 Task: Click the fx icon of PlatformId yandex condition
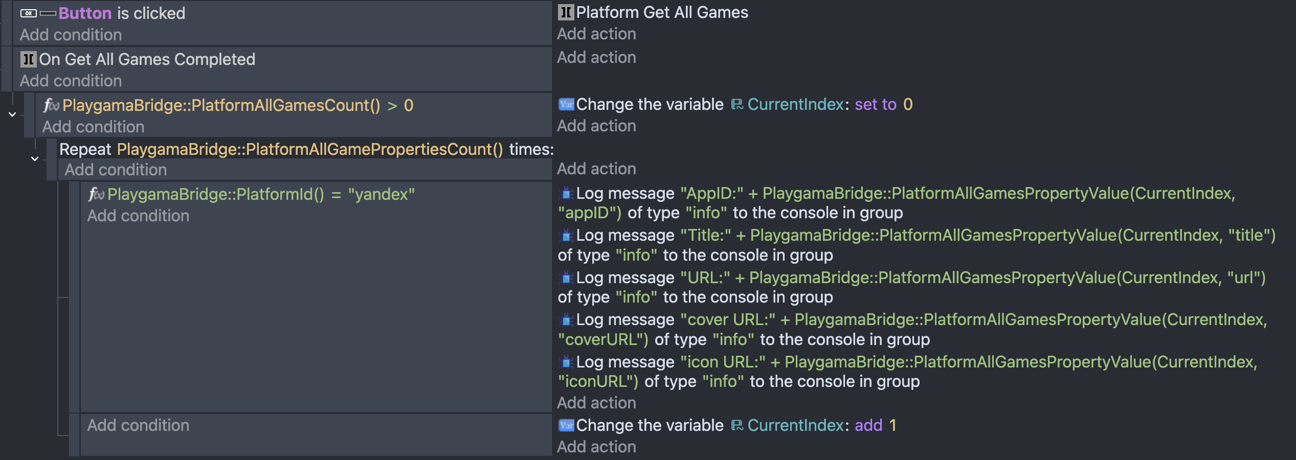point(96,194)
